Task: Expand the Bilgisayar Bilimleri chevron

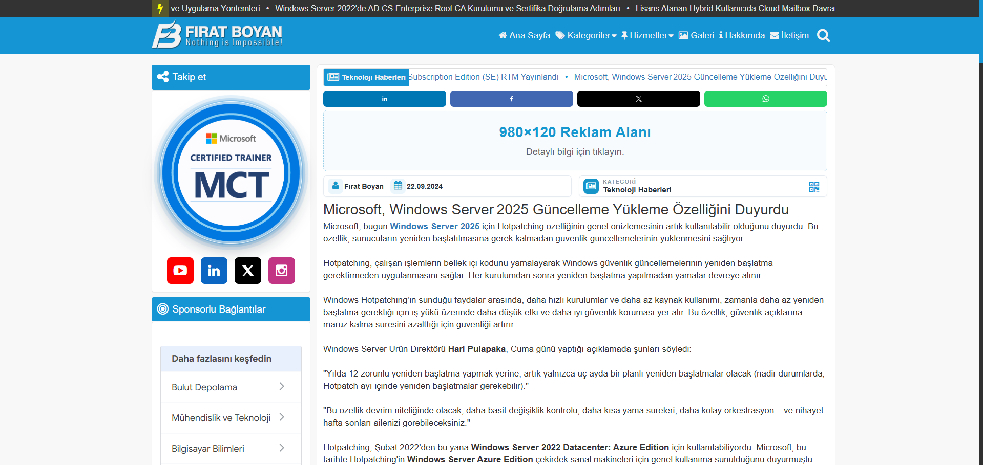Action: click(282, 448)
